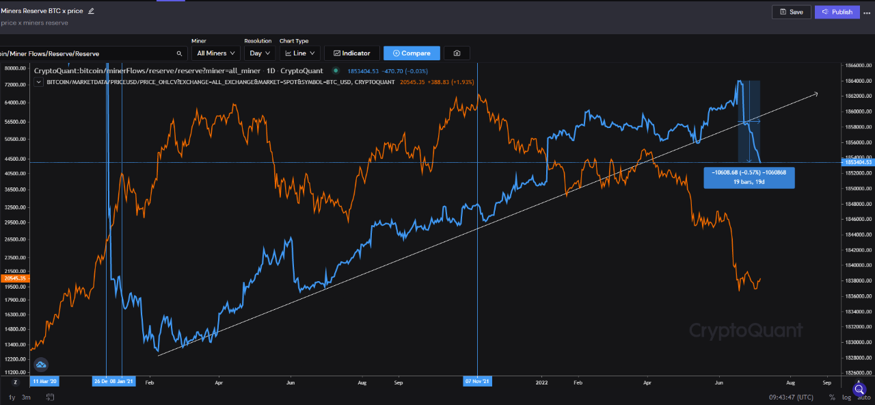This screenshot has height=405, width=875.
Task: Click the green status dot in the legend
Action: [x=336, y=70]
